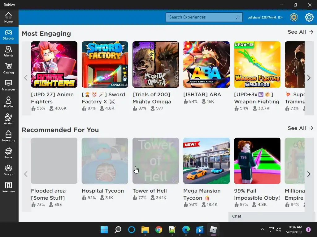The height and width of the screenshot is (237, 317).
Task: Open the Hospital Tycoon thumbnail
Action: click(105, 161)
